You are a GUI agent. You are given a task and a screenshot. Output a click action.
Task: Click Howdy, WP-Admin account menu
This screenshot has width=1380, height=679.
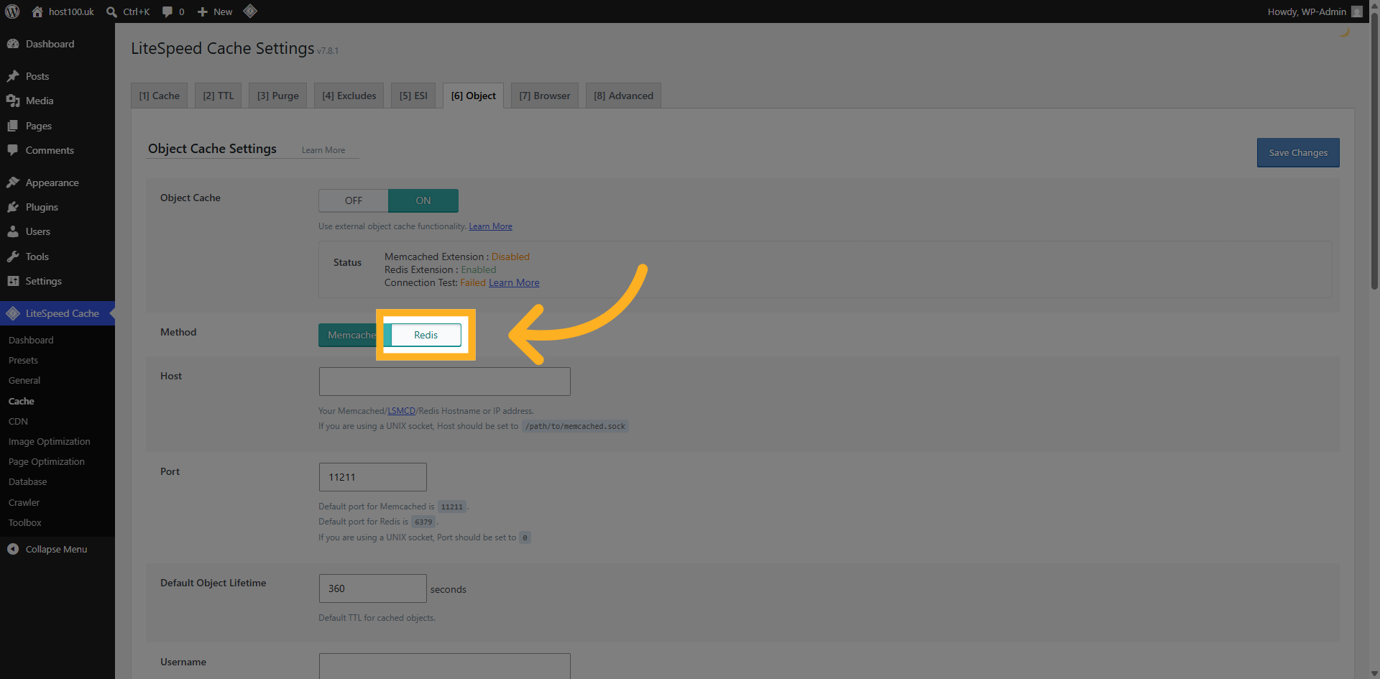(x=1315, y=11)
